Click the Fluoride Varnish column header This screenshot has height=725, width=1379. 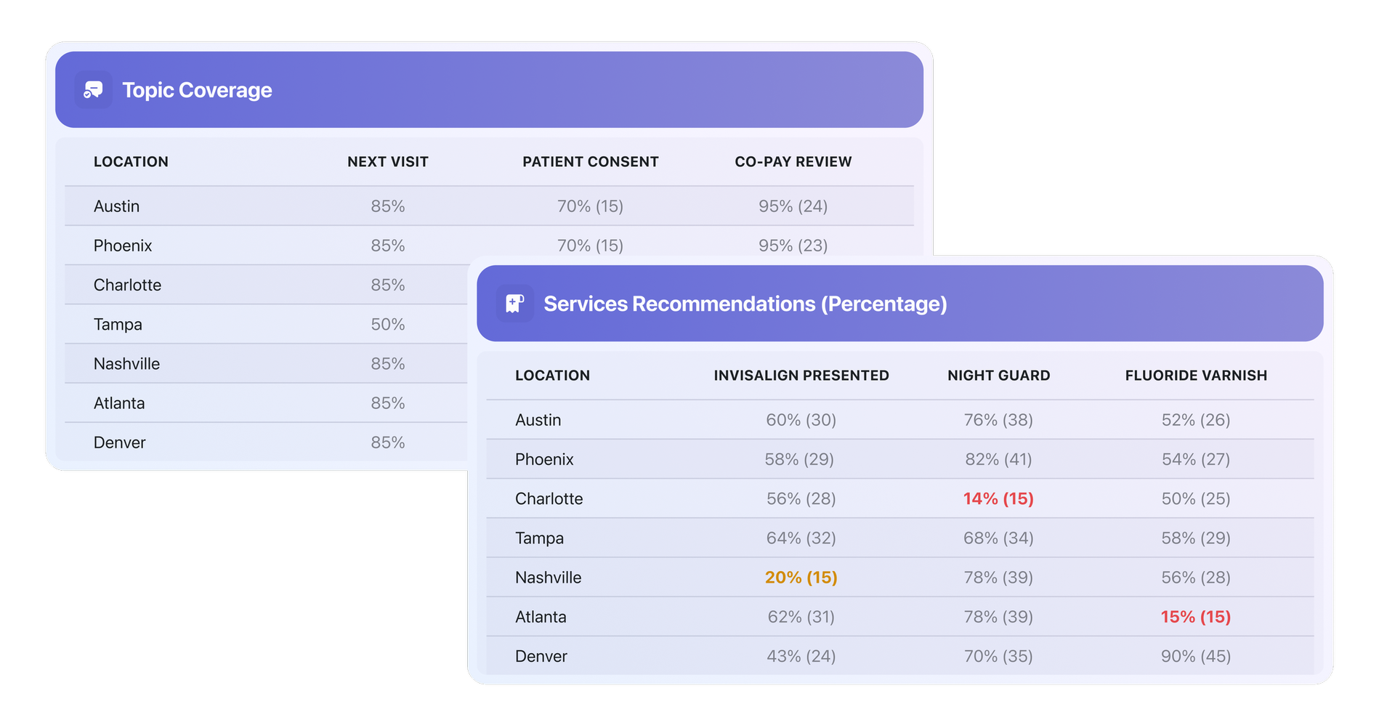[1196, 376]
